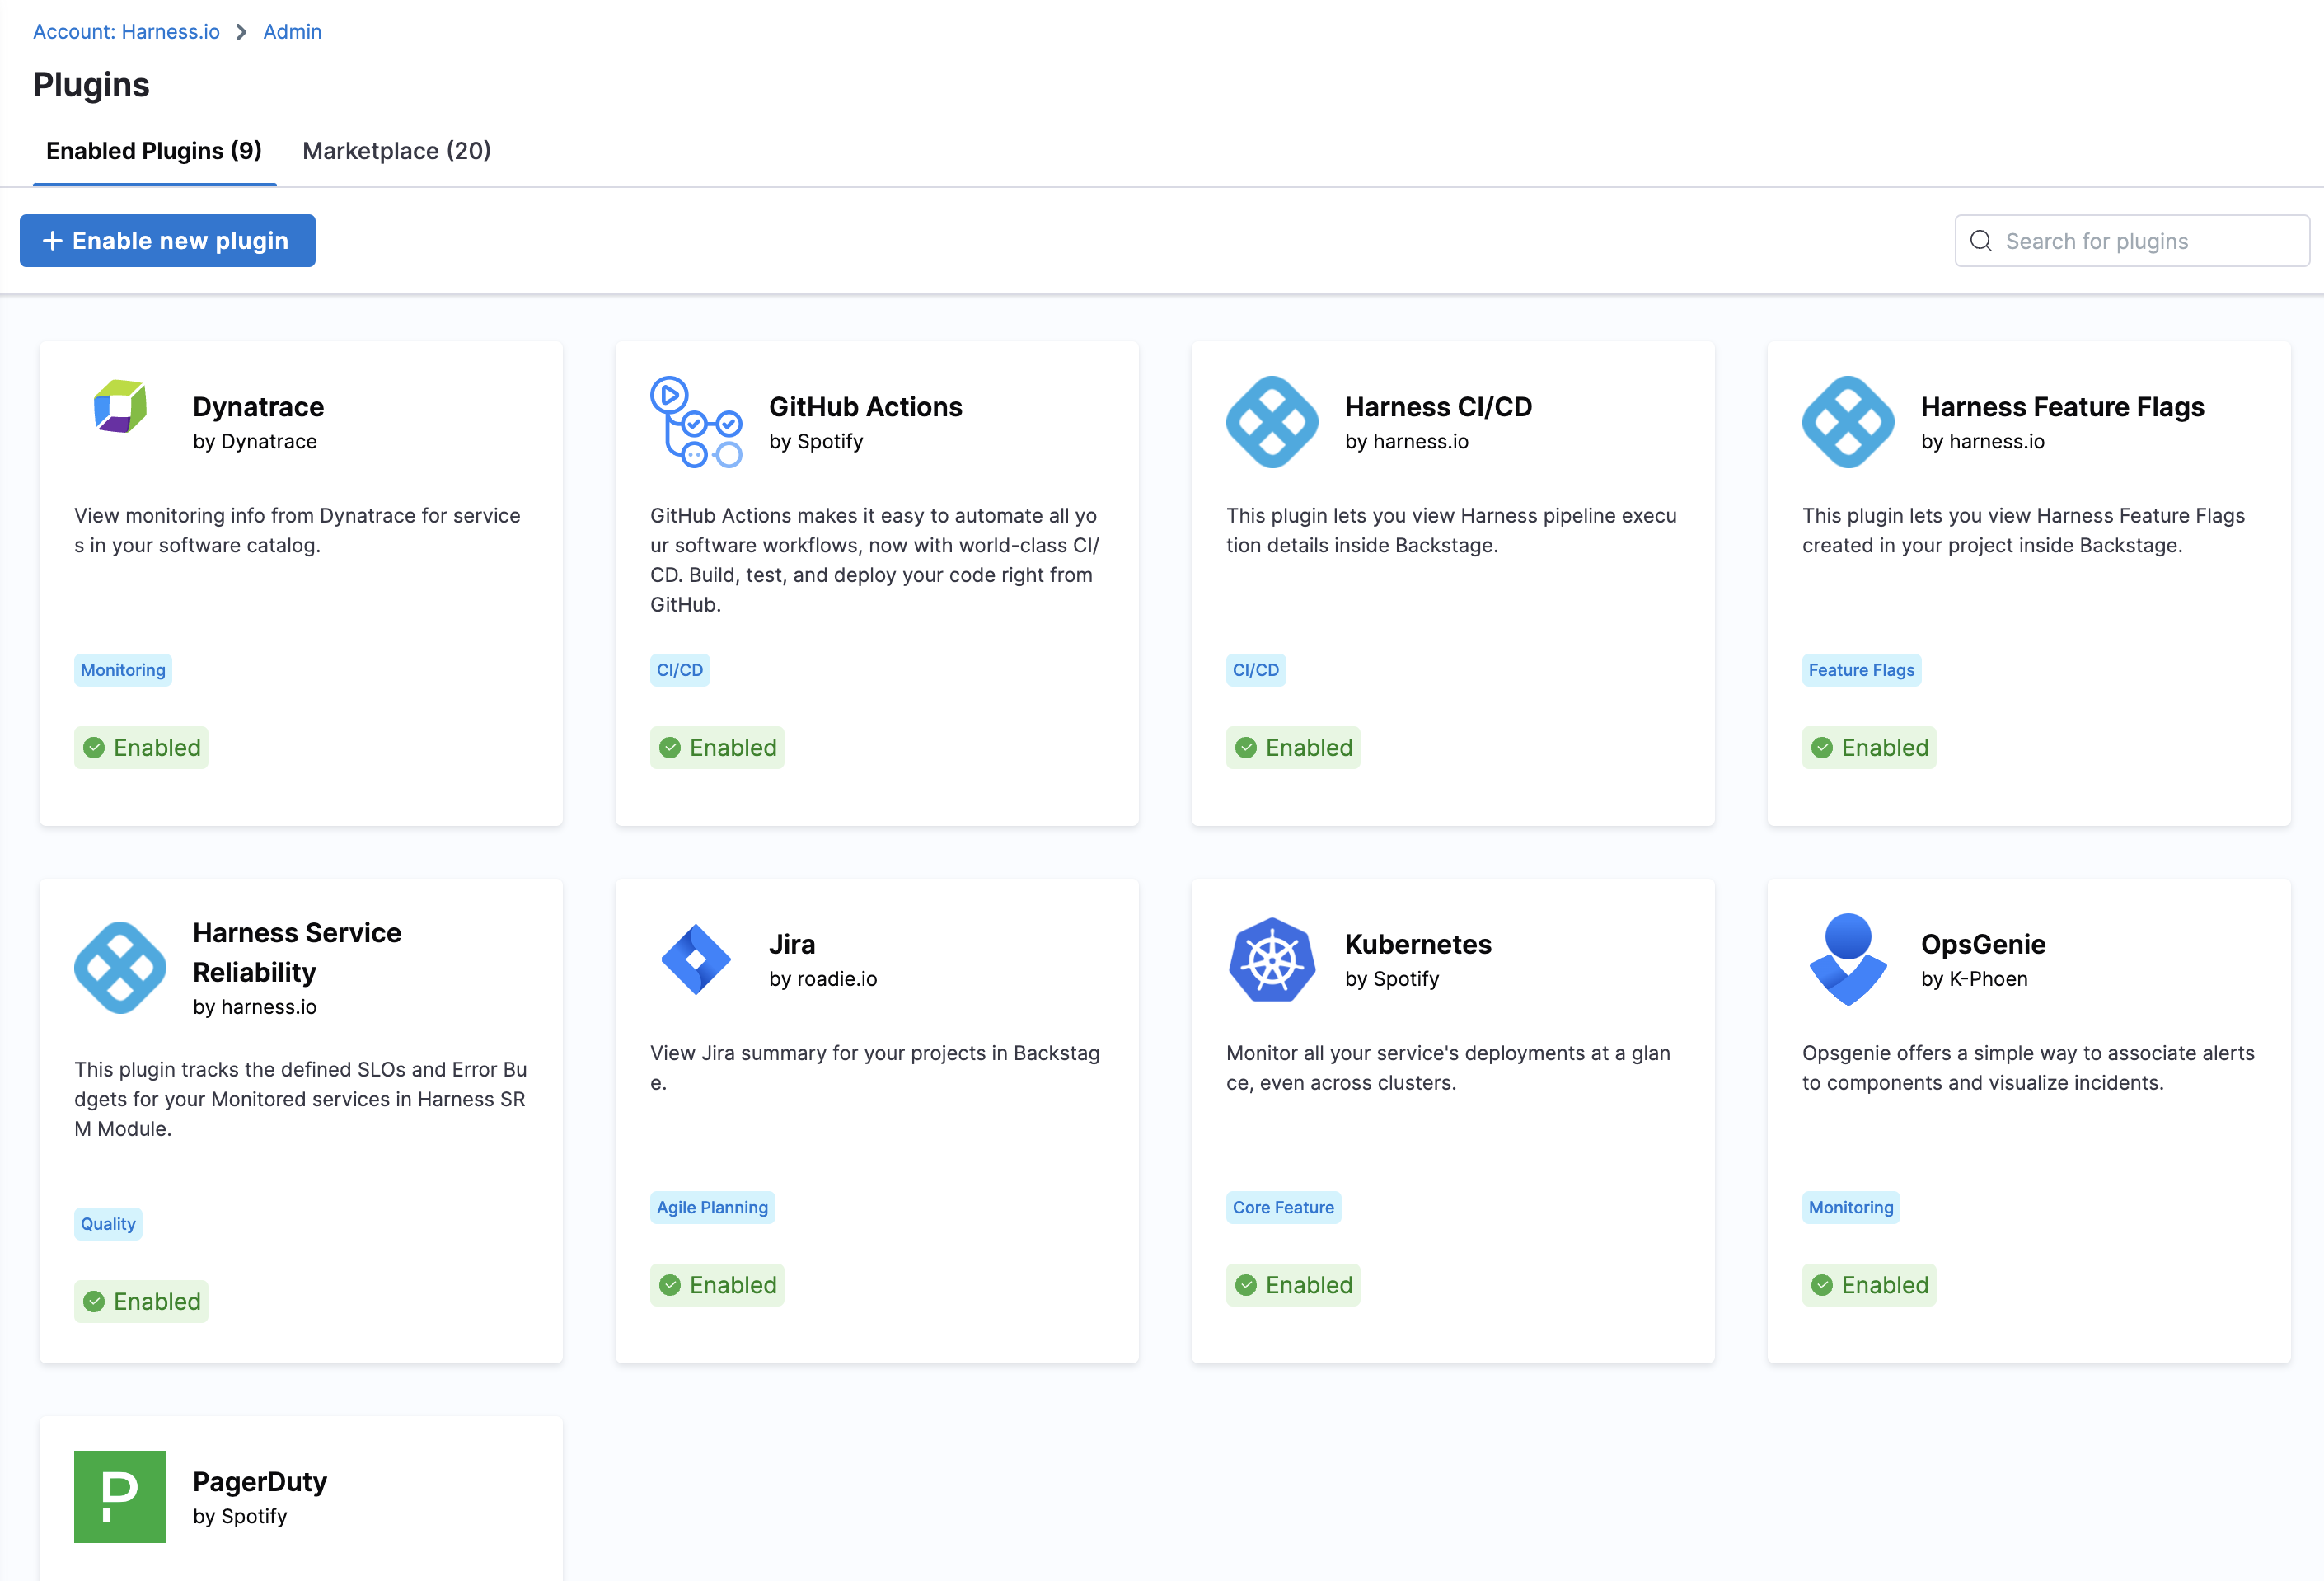Click the Admin breadcrumb link
Viewport: 2324px width, 1581px height.
(x=291, y=31)
